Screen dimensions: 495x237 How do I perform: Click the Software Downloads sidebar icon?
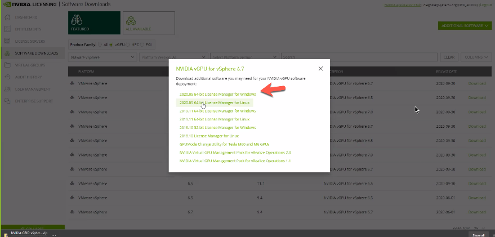7,53
